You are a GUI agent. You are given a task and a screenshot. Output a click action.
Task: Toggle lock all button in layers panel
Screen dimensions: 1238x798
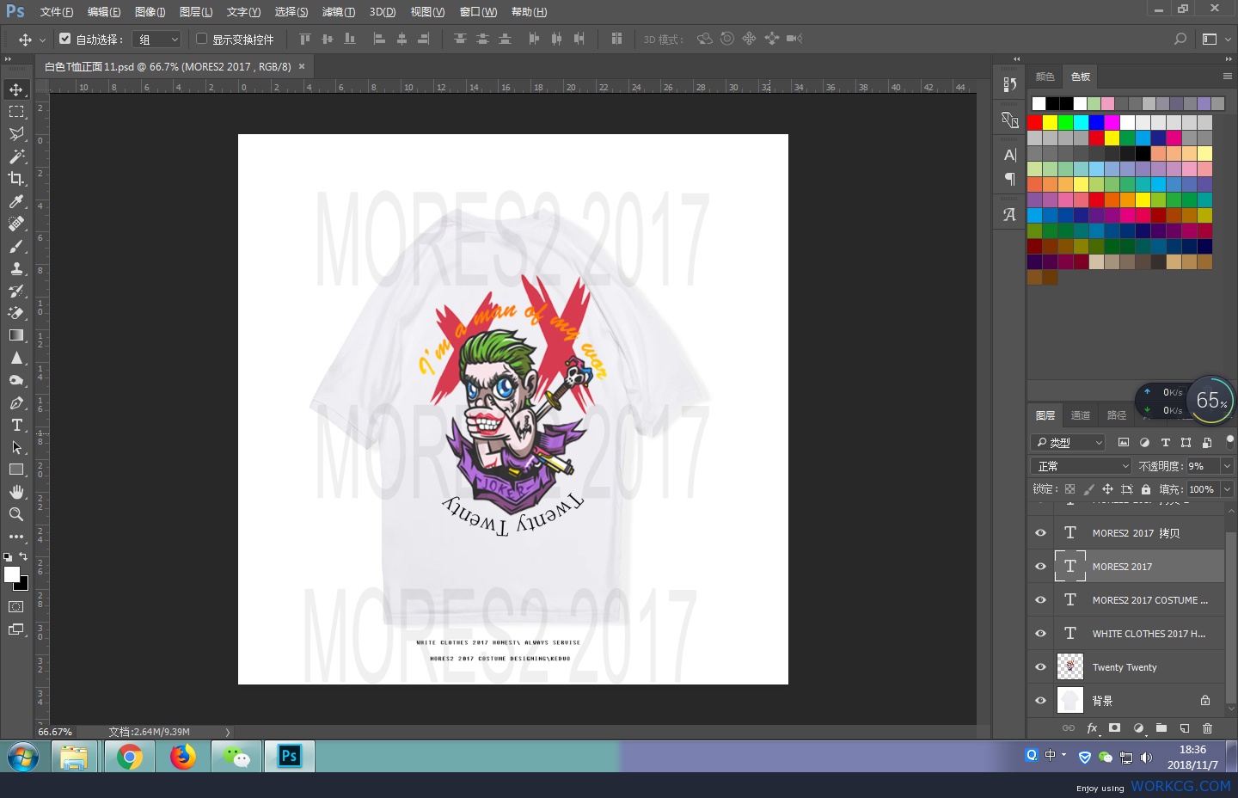click(1146, 489)
